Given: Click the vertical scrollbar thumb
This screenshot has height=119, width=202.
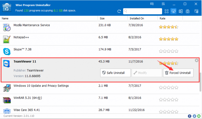Looking at the screenshot, I should point(200,82).
